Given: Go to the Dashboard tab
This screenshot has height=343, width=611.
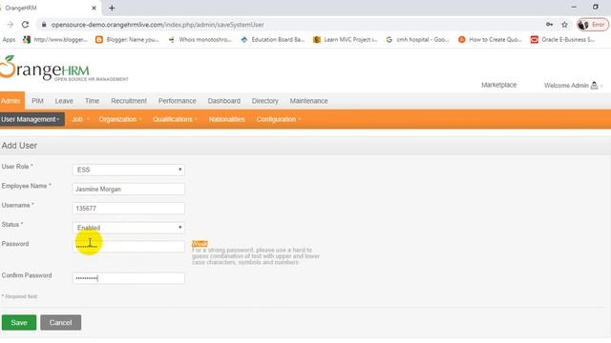Looking at the screenshot, I should pyautogui.click(x=224, y=101).
